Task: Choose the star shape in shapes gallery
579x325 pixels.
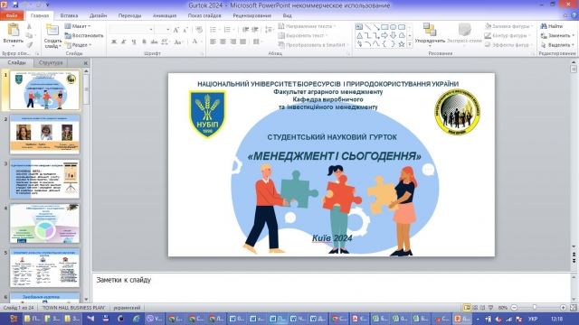Action: pyautogui.click(x=402, y=44)
